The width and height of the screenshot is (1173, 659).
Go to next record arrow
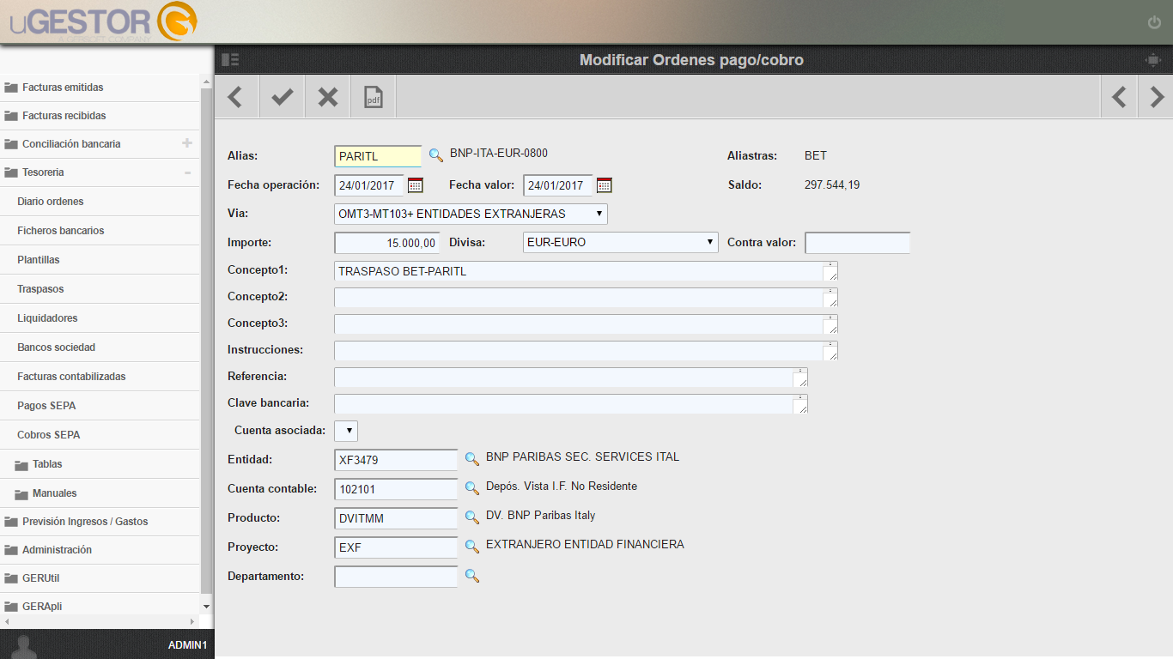click(x=1157, y=97)
